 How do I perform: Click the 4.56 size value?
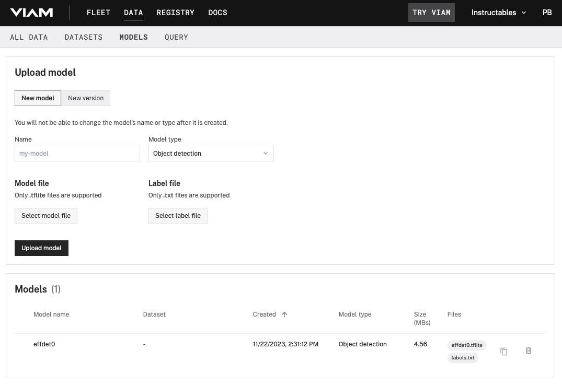[420, 344]
